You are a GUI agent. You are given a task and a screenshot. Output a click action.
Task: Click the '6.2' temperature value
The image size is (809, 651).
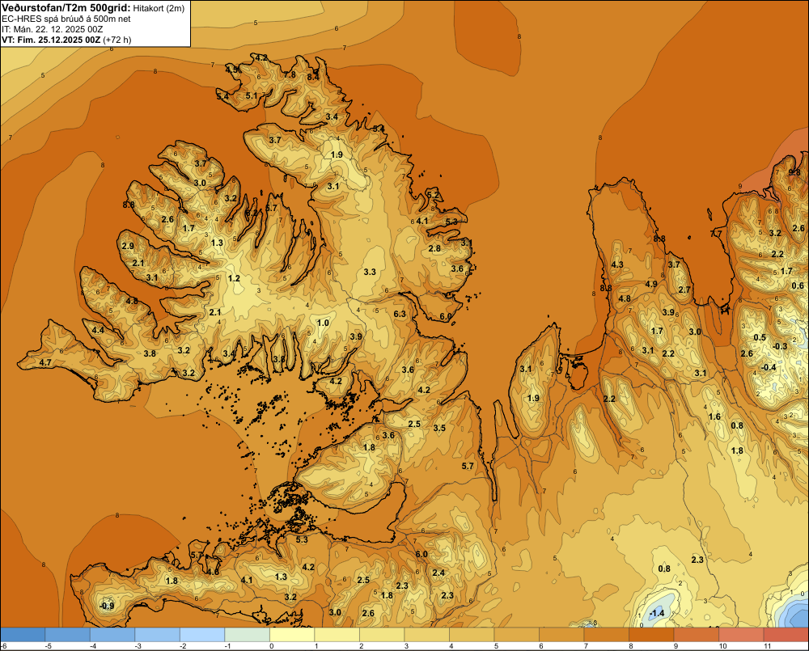tap(252, 213)
